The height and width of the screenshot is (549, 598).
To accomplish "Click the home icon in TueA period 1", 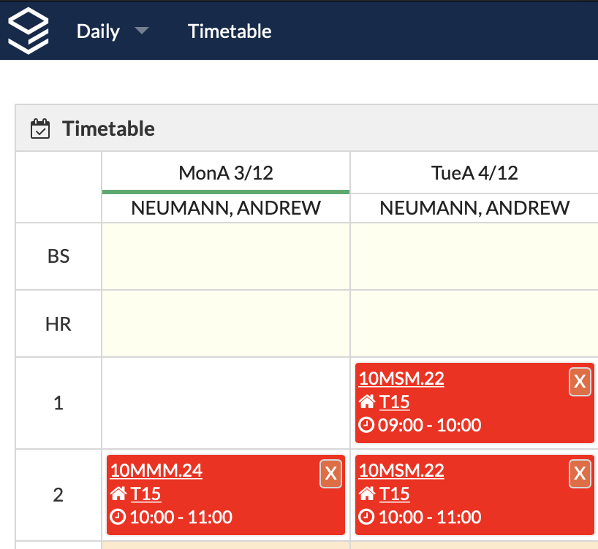I will 367,402.
